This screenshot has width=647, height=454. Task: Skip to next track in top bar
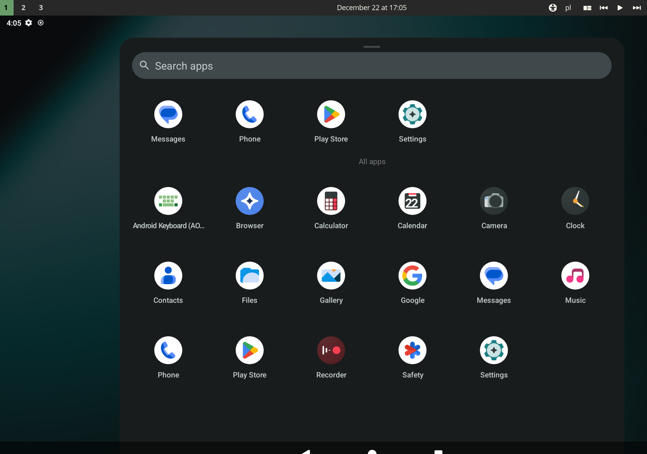click(x=636, y=8)
